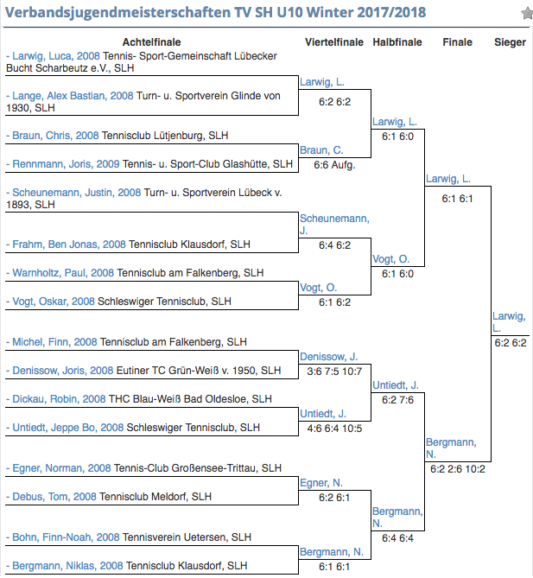Open Bergmann, N. link in Finale column
The width and height of the screenshot is (533, 578).
point(451,448)
